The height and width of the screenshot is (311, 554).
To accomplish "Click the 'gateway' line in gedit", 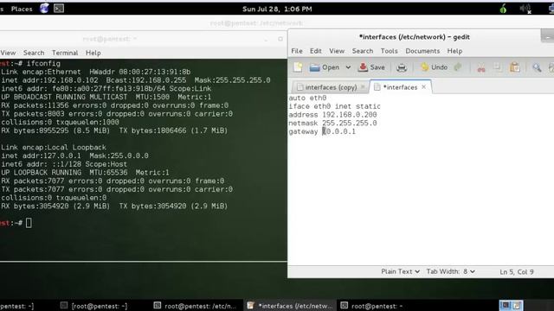I will (x=322, y=132).
